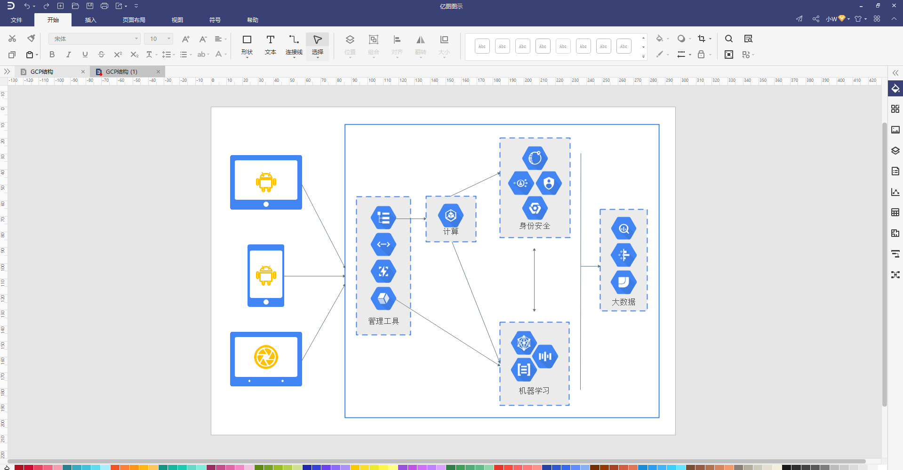The height and width of the screenshot is (470, 903).
Task: Toggle Italic formatting
Action: (x=68, y=55)
